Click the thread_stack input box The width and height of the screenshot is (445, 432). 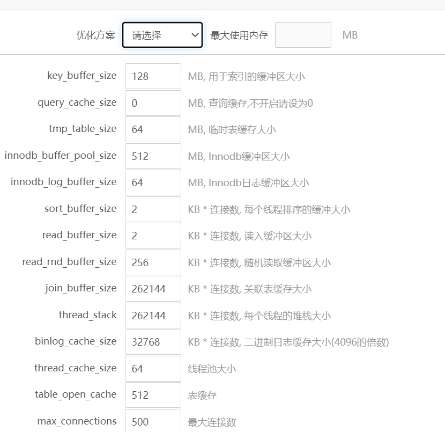pos(153,316)
